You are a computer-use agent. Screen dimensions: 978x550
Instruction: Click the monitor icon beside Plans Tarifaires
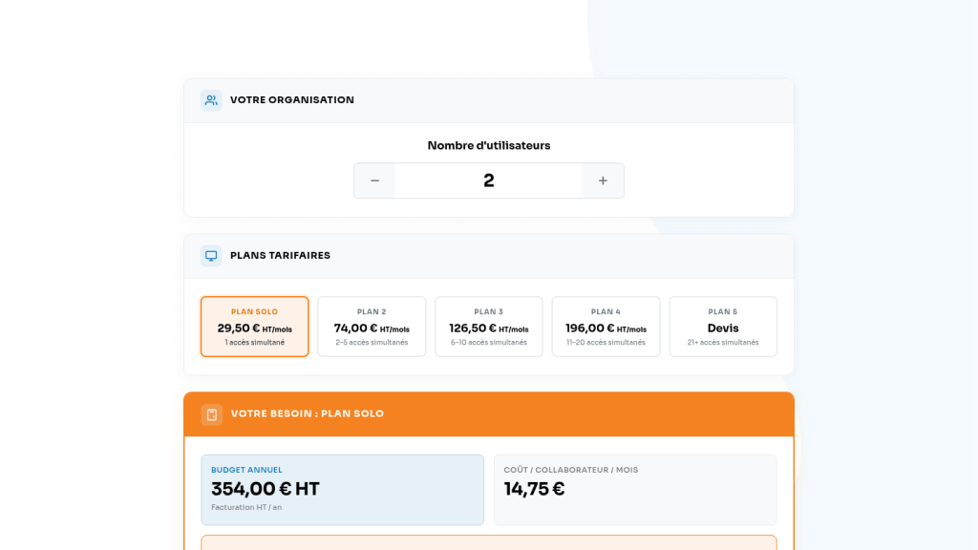pyautogui.click(x=211, y=256)
